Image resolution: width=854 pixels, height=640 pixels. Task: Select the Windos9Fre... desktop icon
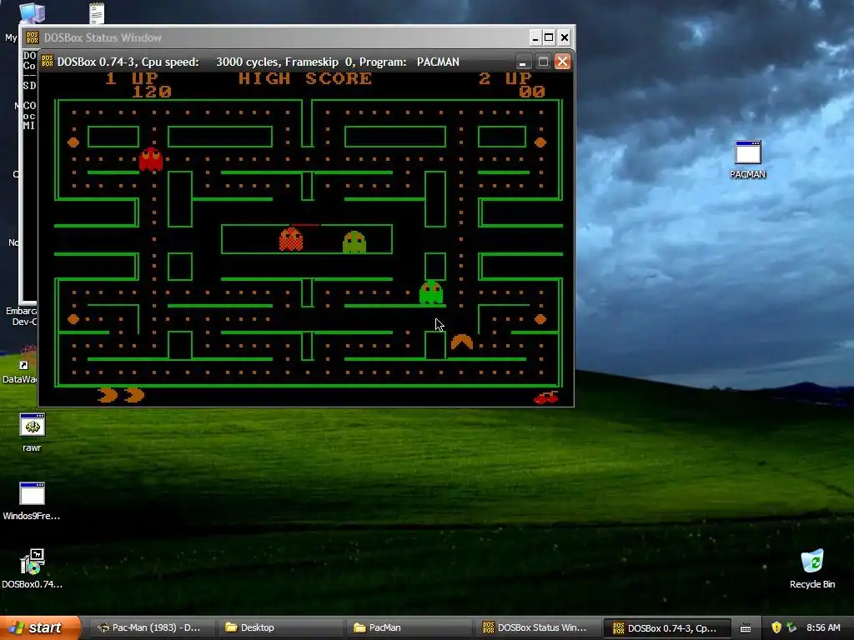pos(32,501)
